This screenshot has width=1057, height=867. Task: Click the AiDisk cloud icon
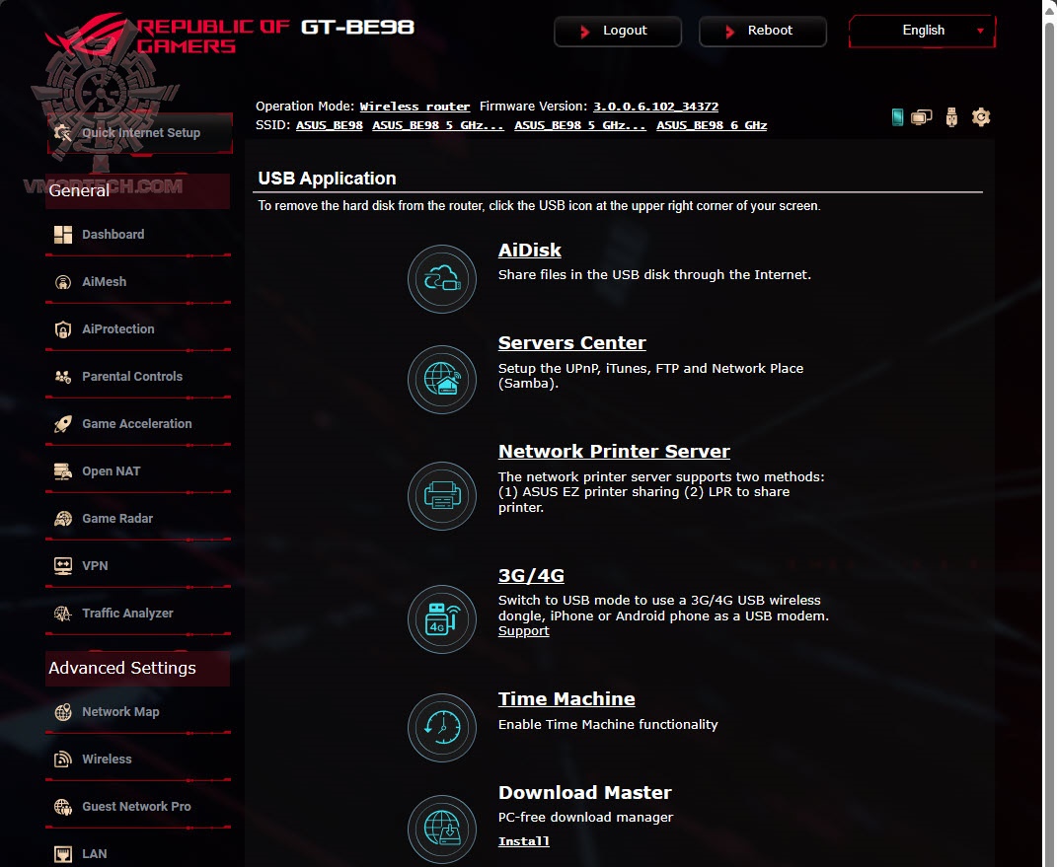click(441, 278)
